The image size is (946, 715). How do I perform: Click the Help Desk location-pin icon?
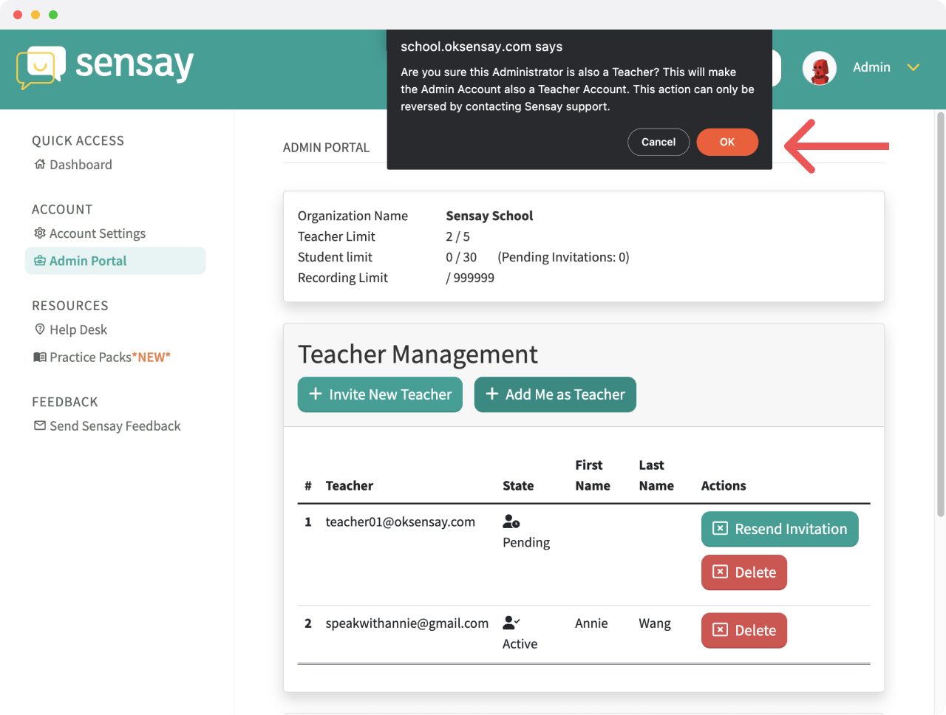click(40, 329)
